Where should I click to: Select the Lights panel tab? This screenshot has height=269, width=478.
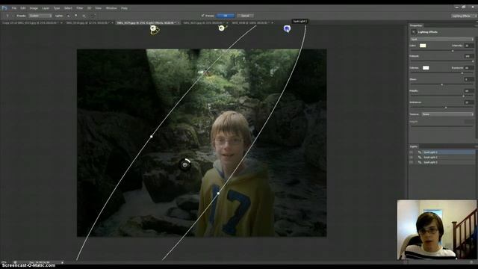point(414,146)
